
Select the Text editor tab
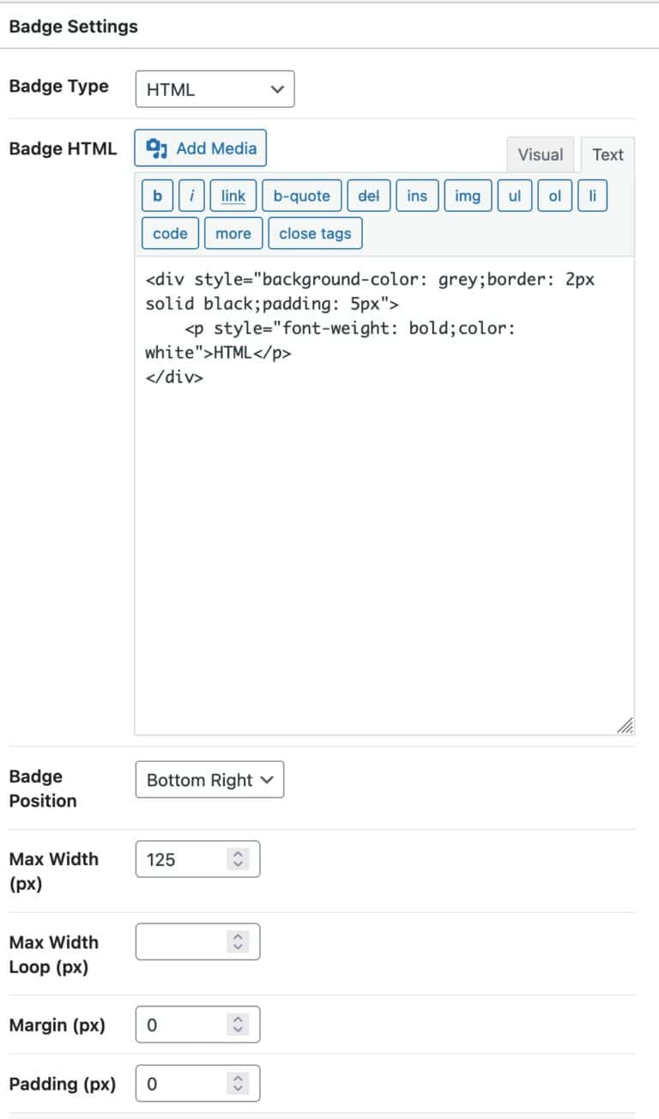click(x=607, y=154)
